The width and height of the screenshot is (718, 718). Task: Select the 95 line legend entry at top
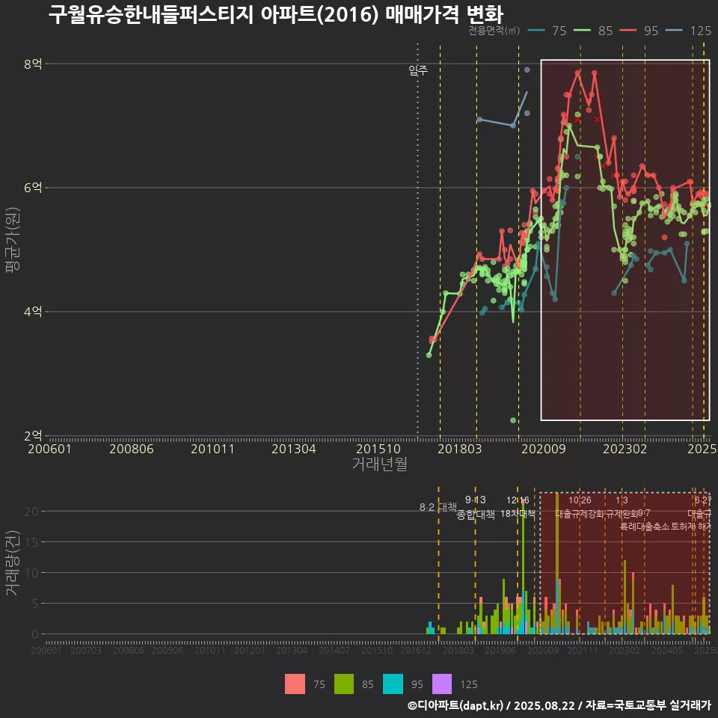(639, 31)
